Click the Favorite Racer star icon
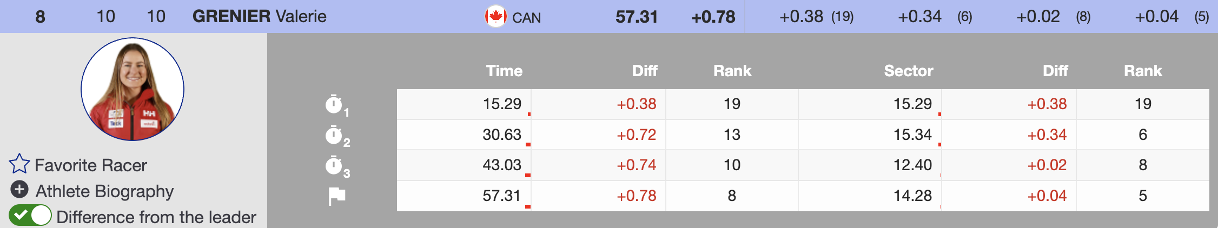 [19, 164]
